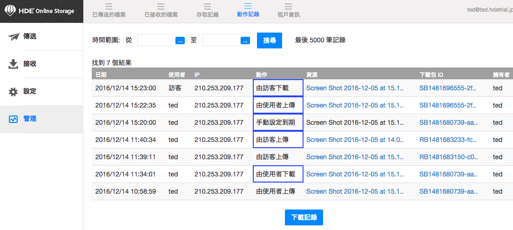Click the 由訪客下載 action cell
Viewport: 513px width, 230px height.
click(x=278, y=88)
